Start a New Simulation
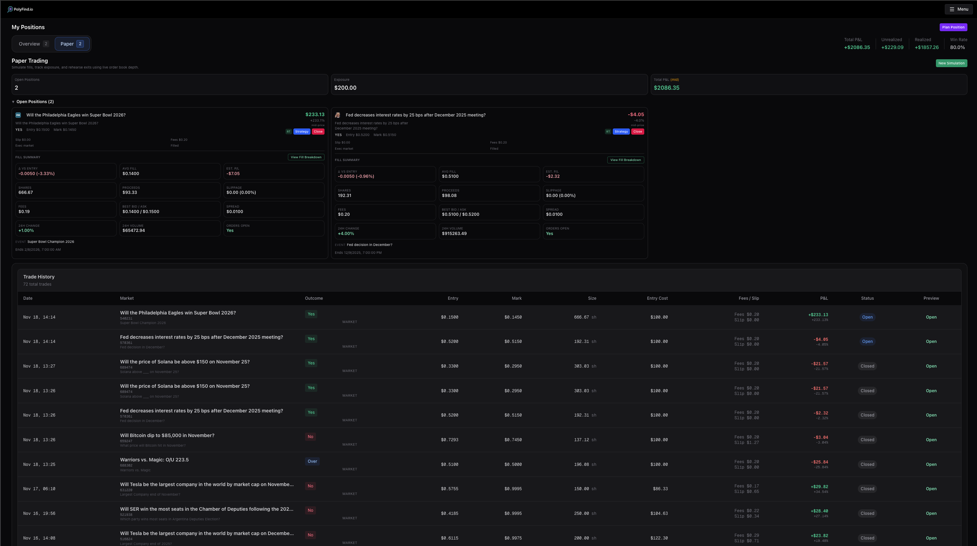This screenshot has width=977, height=546. pos(951,63)
